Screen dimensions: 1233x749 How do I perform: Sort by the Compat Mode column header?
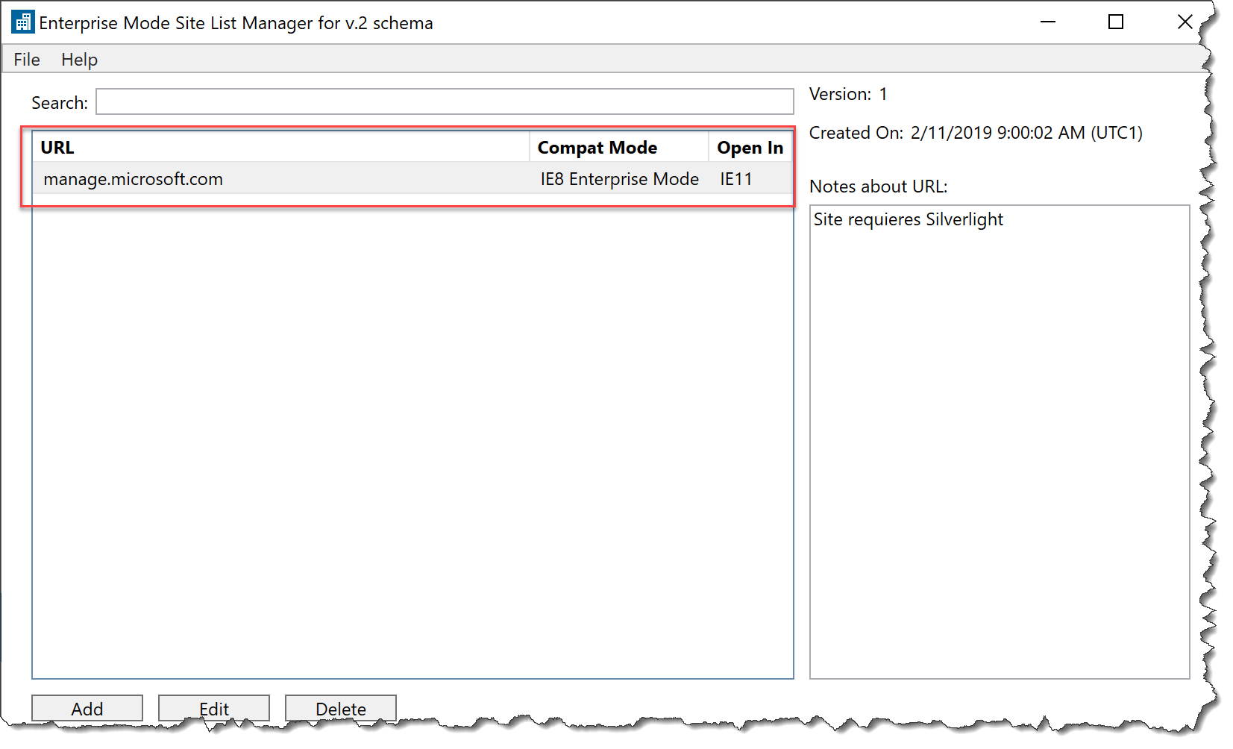597,147
